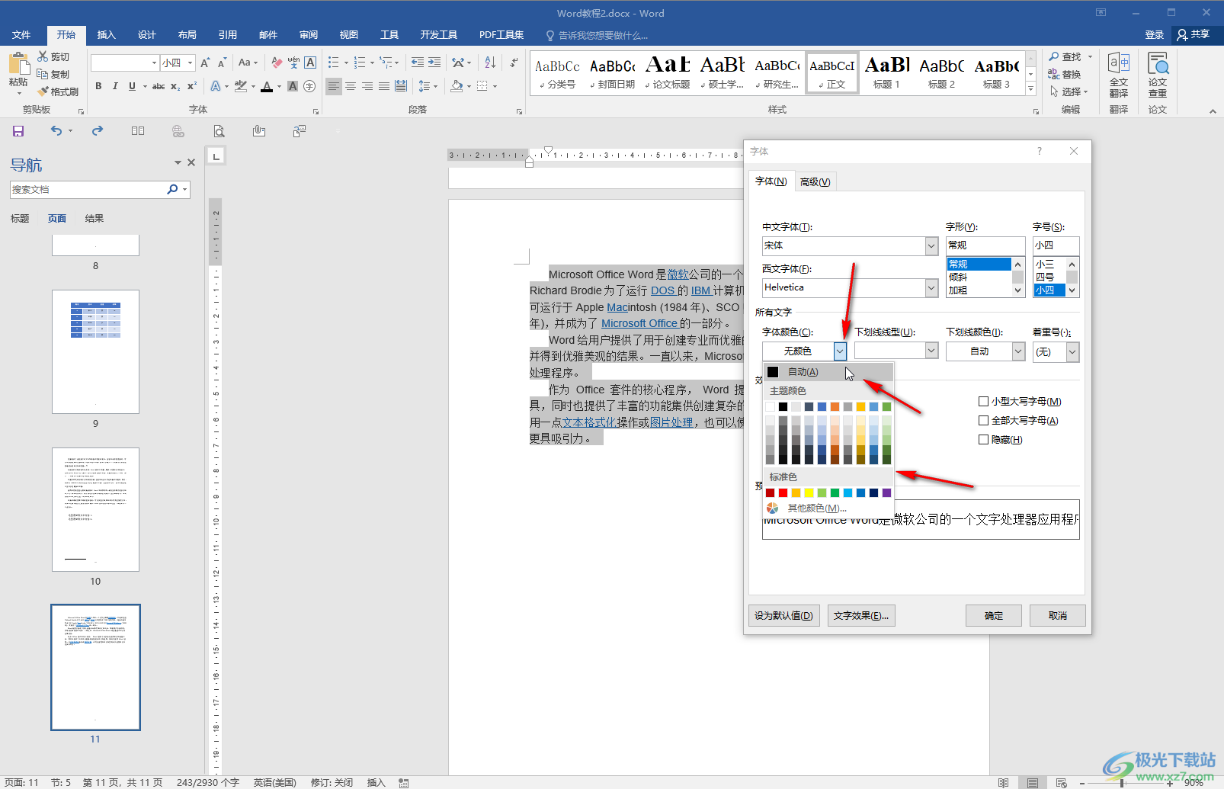This screenshot has width=1224, height=789.
Task: Expand the 中文字体 font combo box
Action: [931, 245]
